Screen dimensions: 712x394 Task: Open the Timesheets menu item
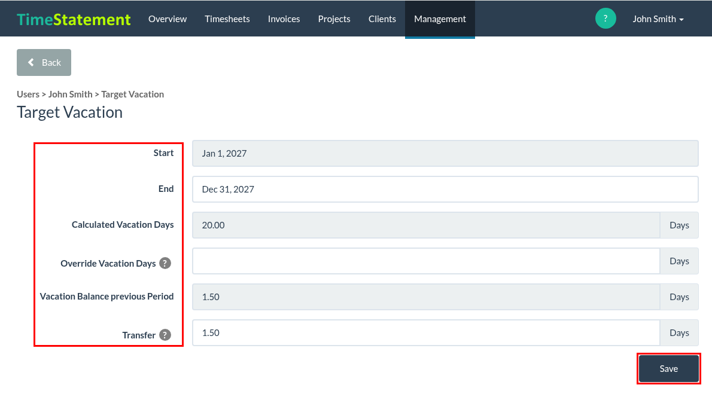pyautogui.click(x=227, y=19)
